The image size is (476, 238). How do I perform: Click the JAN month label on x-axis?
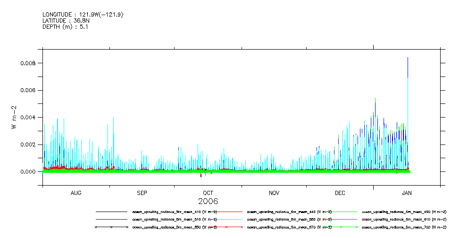pyautogui.click(x=407, y=193)
